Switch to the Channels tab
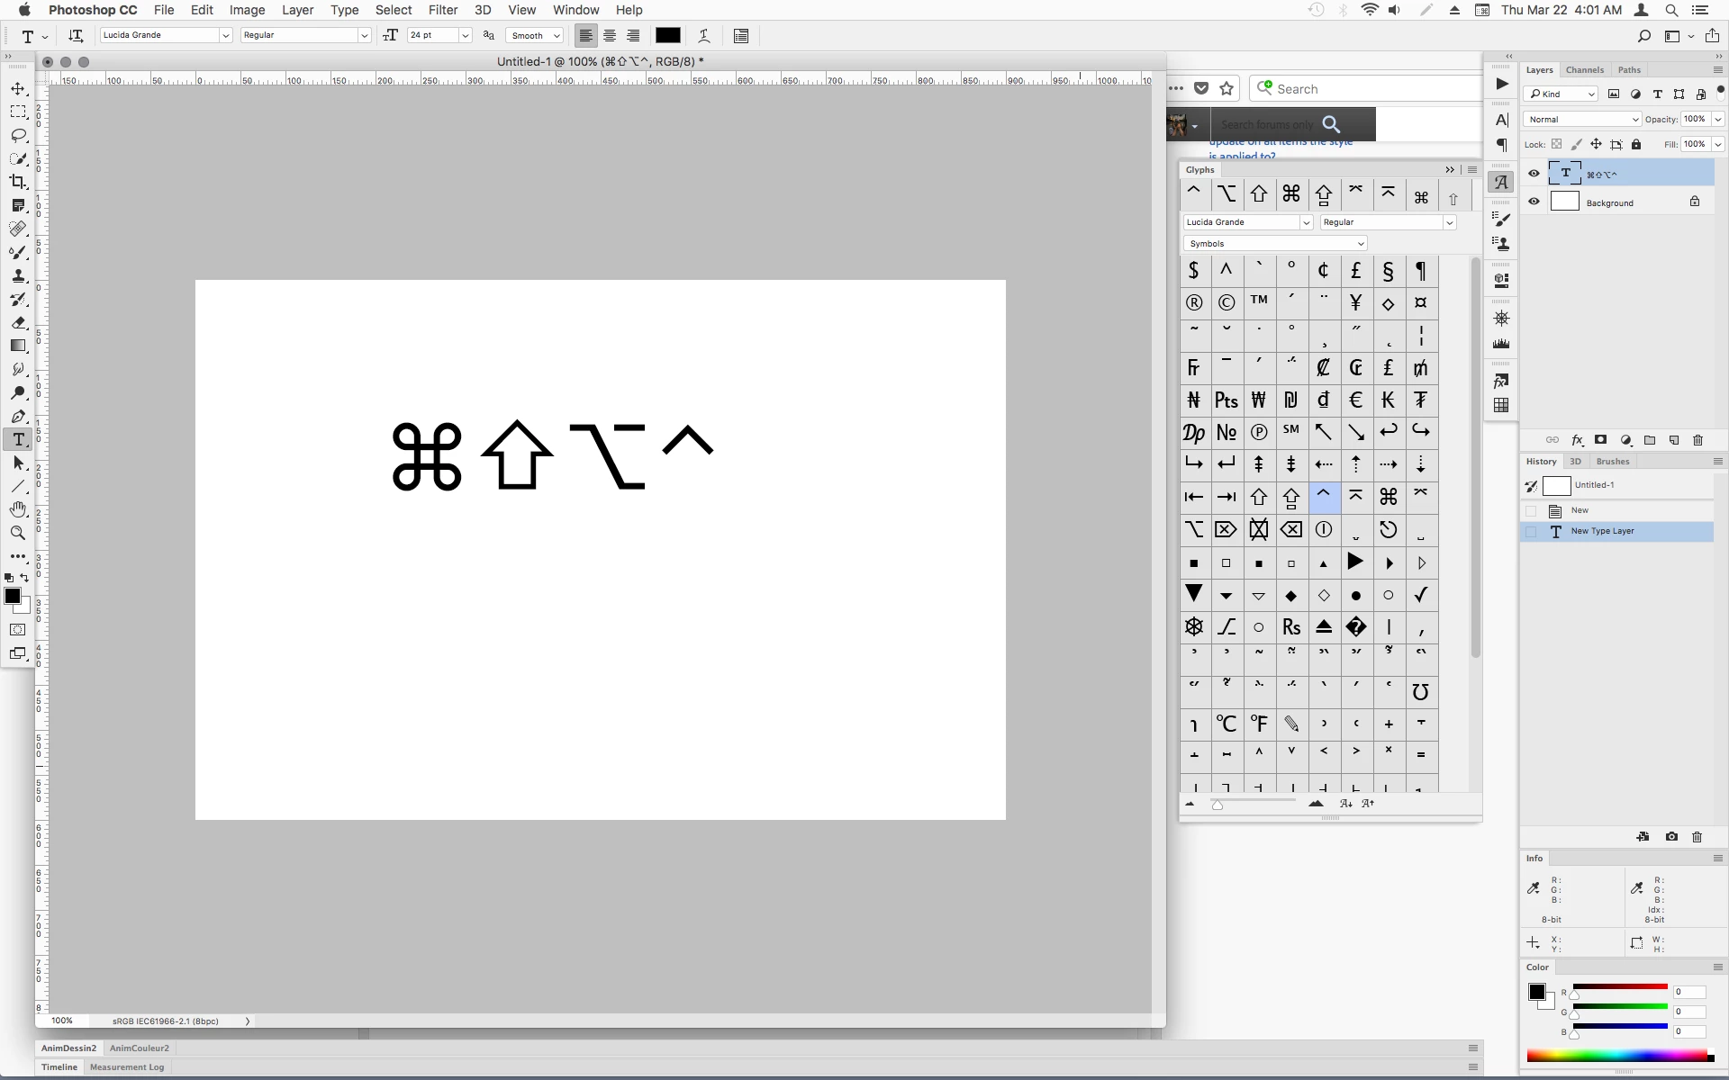The width and height of the screenshot is (1729, 1080). [1584, 70]
